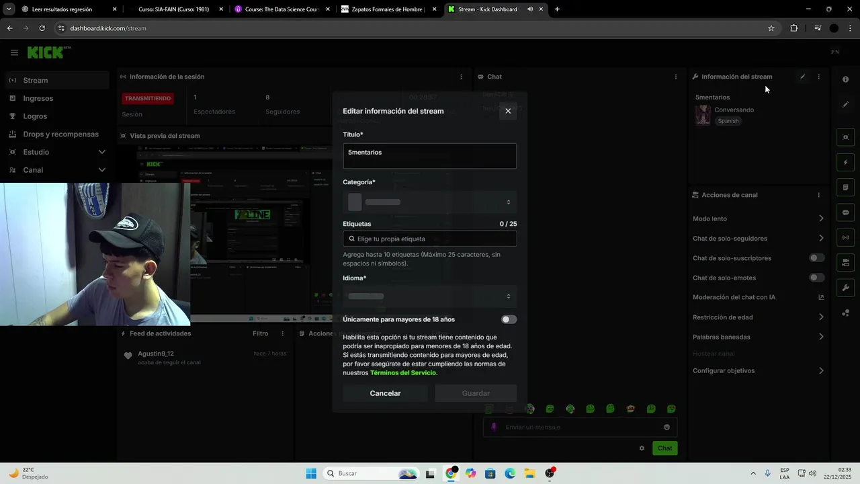The image size is (860, 484).
Task: Click the Filtro button in Feed de actividades
Action: pos(260,333)
